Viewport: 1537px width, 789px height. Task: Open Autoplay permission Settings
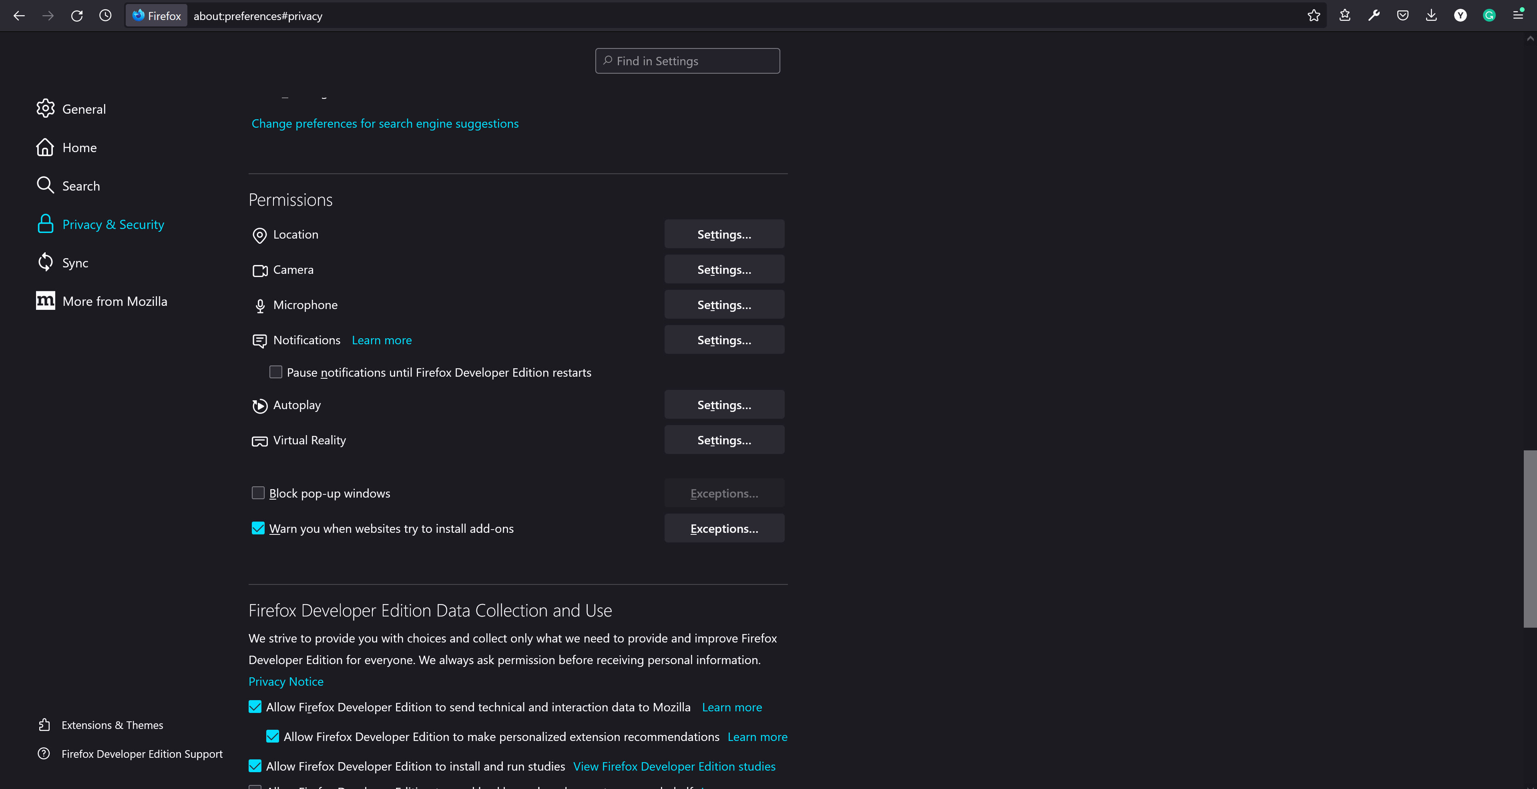point(724,404)
